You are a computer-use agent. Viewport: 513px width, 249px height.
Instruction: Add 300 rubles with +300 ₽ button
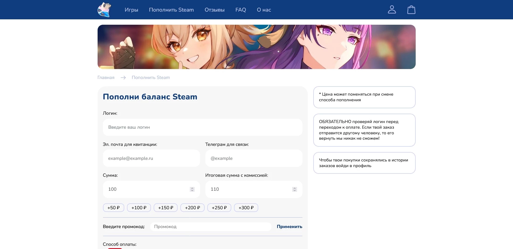pos(246,208)
